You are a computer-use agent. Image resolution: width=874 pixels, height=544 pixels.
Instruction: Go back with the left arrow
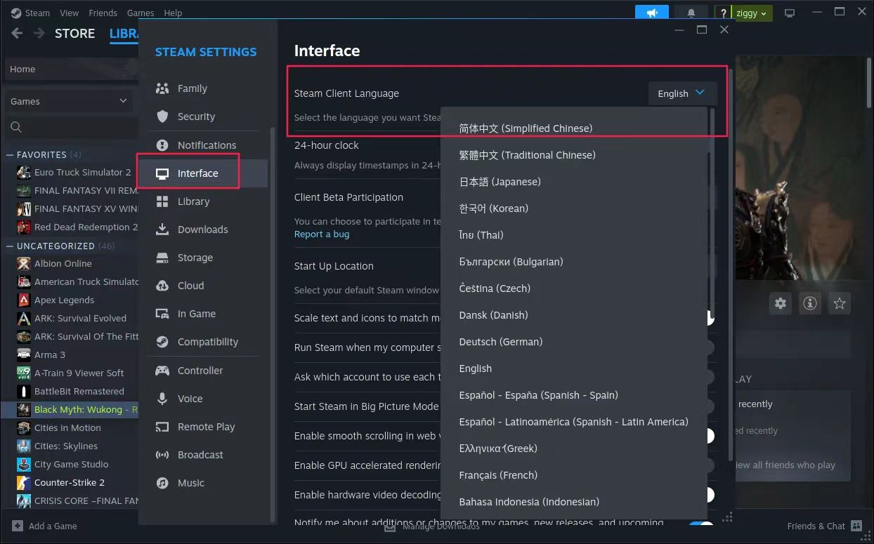pyautogui.click(x=17, y=33)
